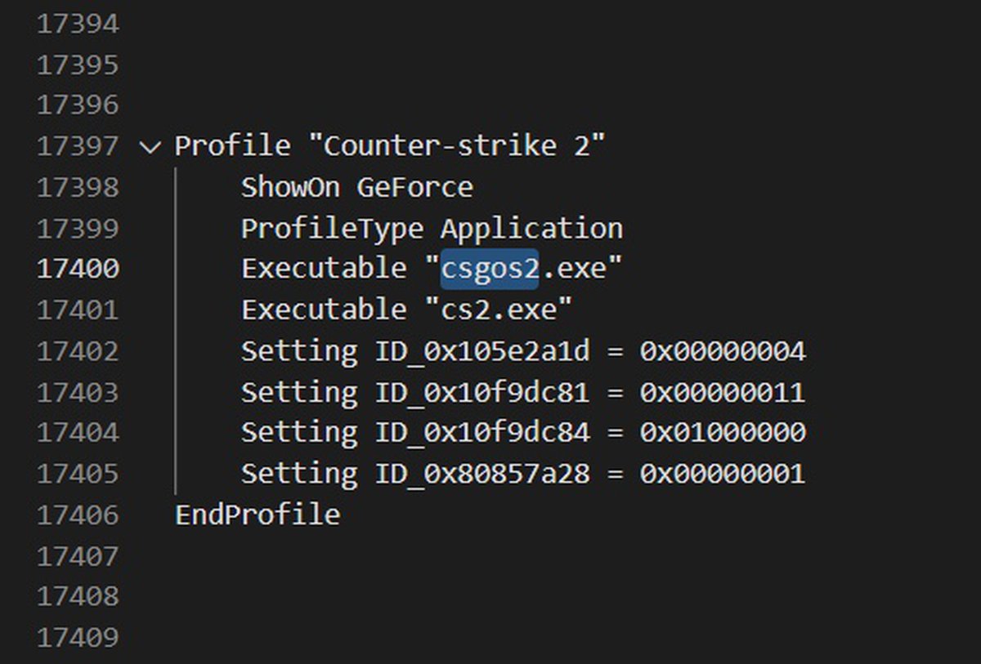Click the Executable keyword on line 17401
981x664 pixels.
pos(324,310)
